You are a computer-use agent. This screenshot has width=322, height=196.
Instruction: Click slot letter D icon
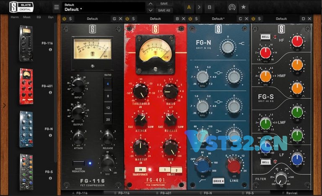click(303, 19)
